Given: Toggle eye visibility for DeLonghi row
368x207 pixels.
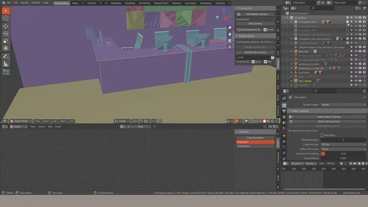Looking at the screenshot, I should click(356, 51).
